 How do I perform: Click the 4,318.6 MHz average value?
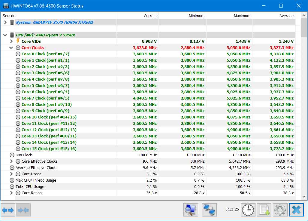coord(282,54)
